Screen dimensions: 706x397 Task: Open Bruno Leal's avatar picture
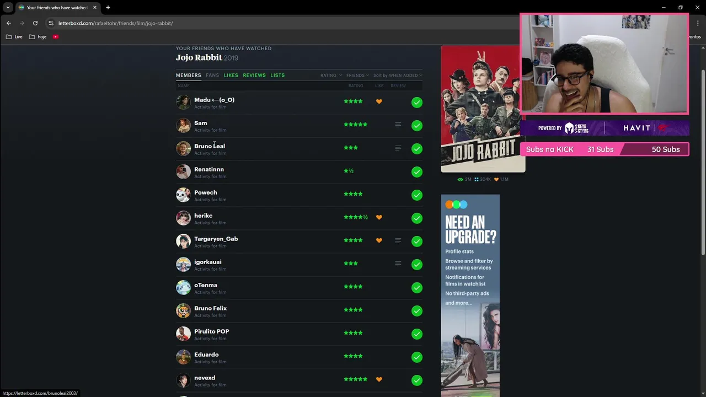tap(183, 148)
